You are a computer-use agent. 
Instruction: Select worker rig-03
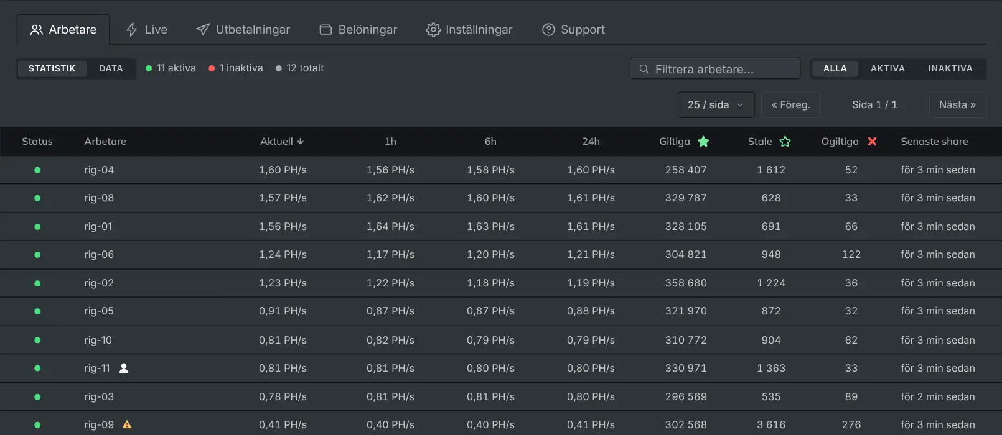coord(99,396)
